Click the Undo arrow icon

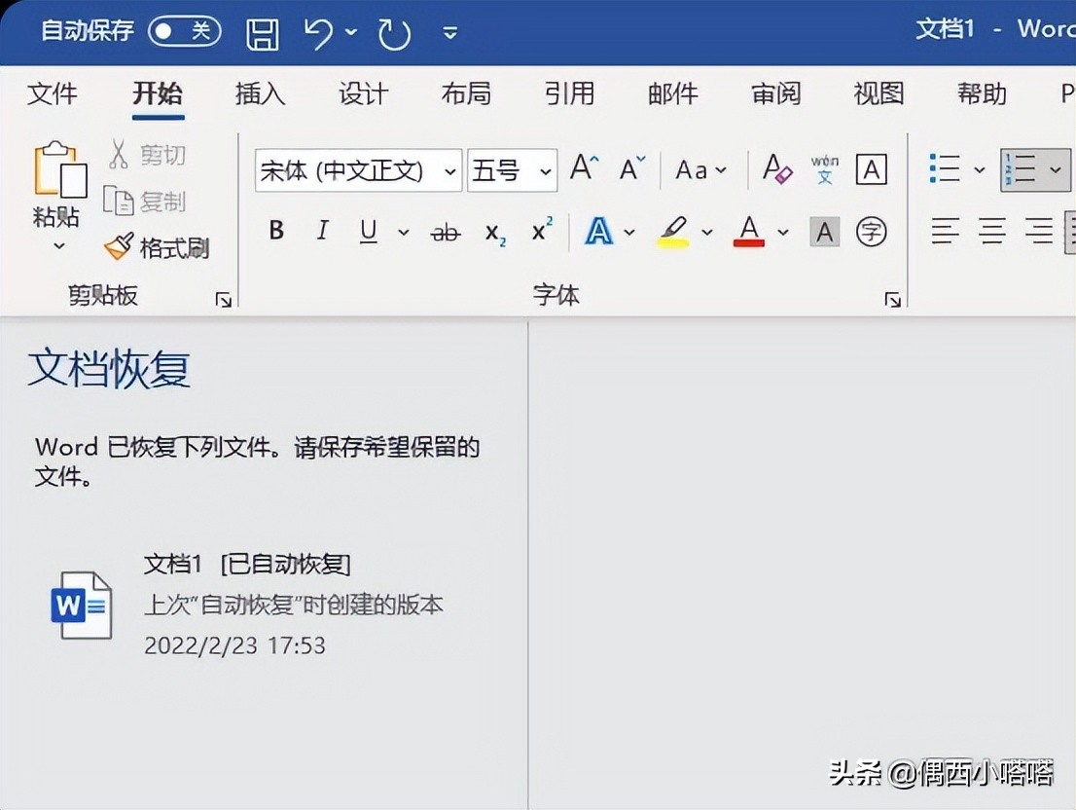pyautogui.click(x=318, y=33)
